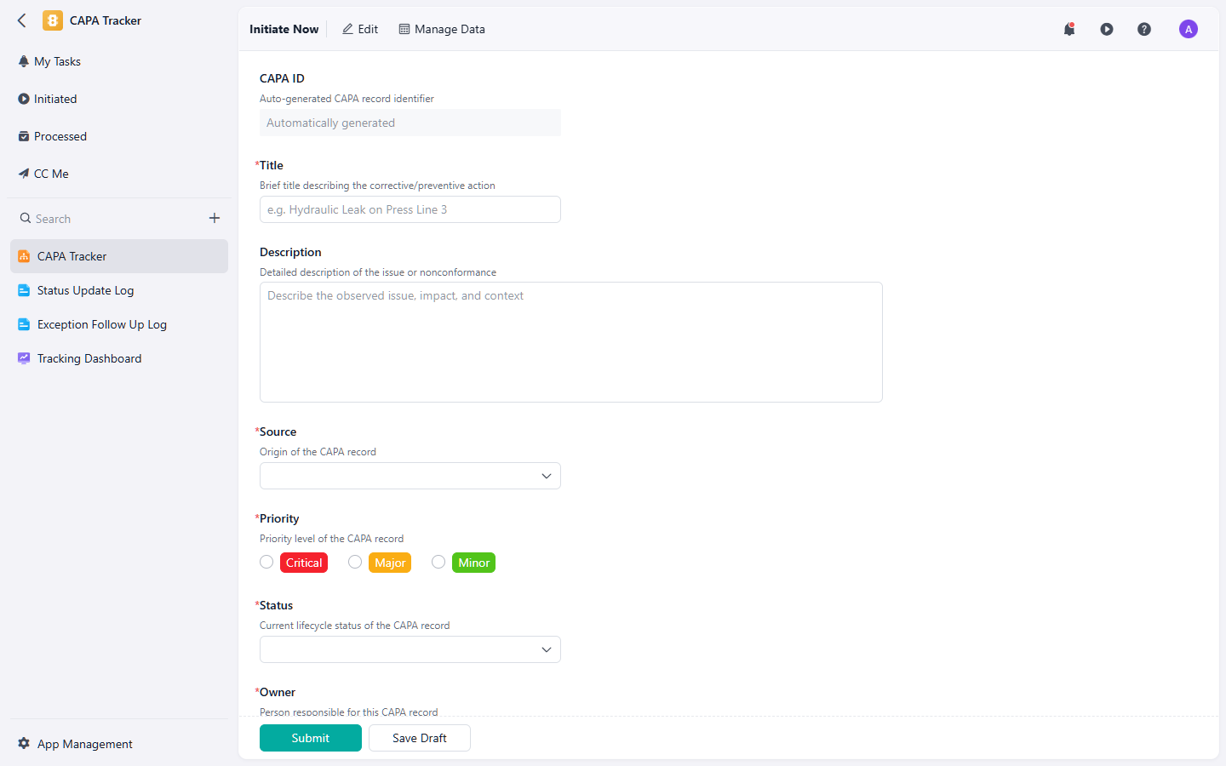Click the sidebar Search field
The width and height of the screenshot is (1226, 766).
pyautogui.click(x=111, y=219)
